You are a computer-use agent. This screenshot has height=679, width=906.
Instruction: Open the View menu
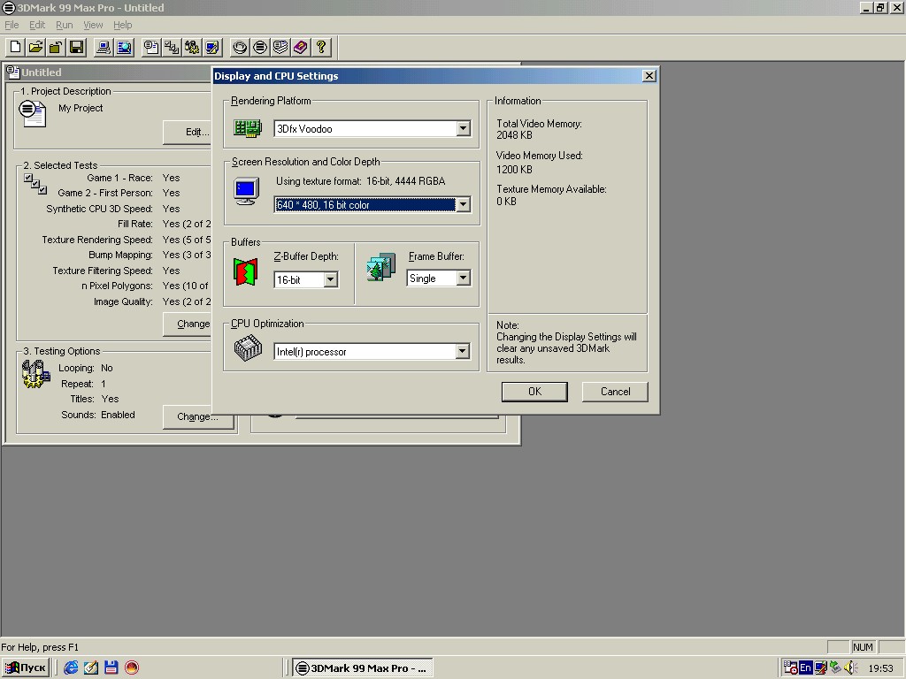[92, 25]
